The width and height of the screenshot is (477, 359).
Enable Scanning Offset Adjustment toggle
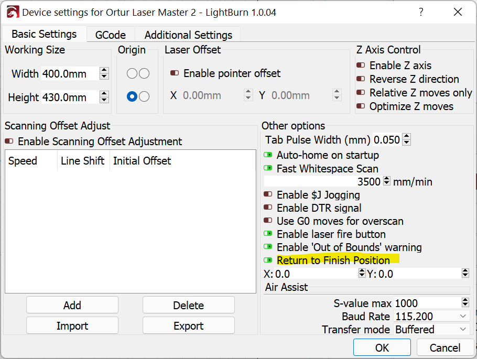coord(9,141)
